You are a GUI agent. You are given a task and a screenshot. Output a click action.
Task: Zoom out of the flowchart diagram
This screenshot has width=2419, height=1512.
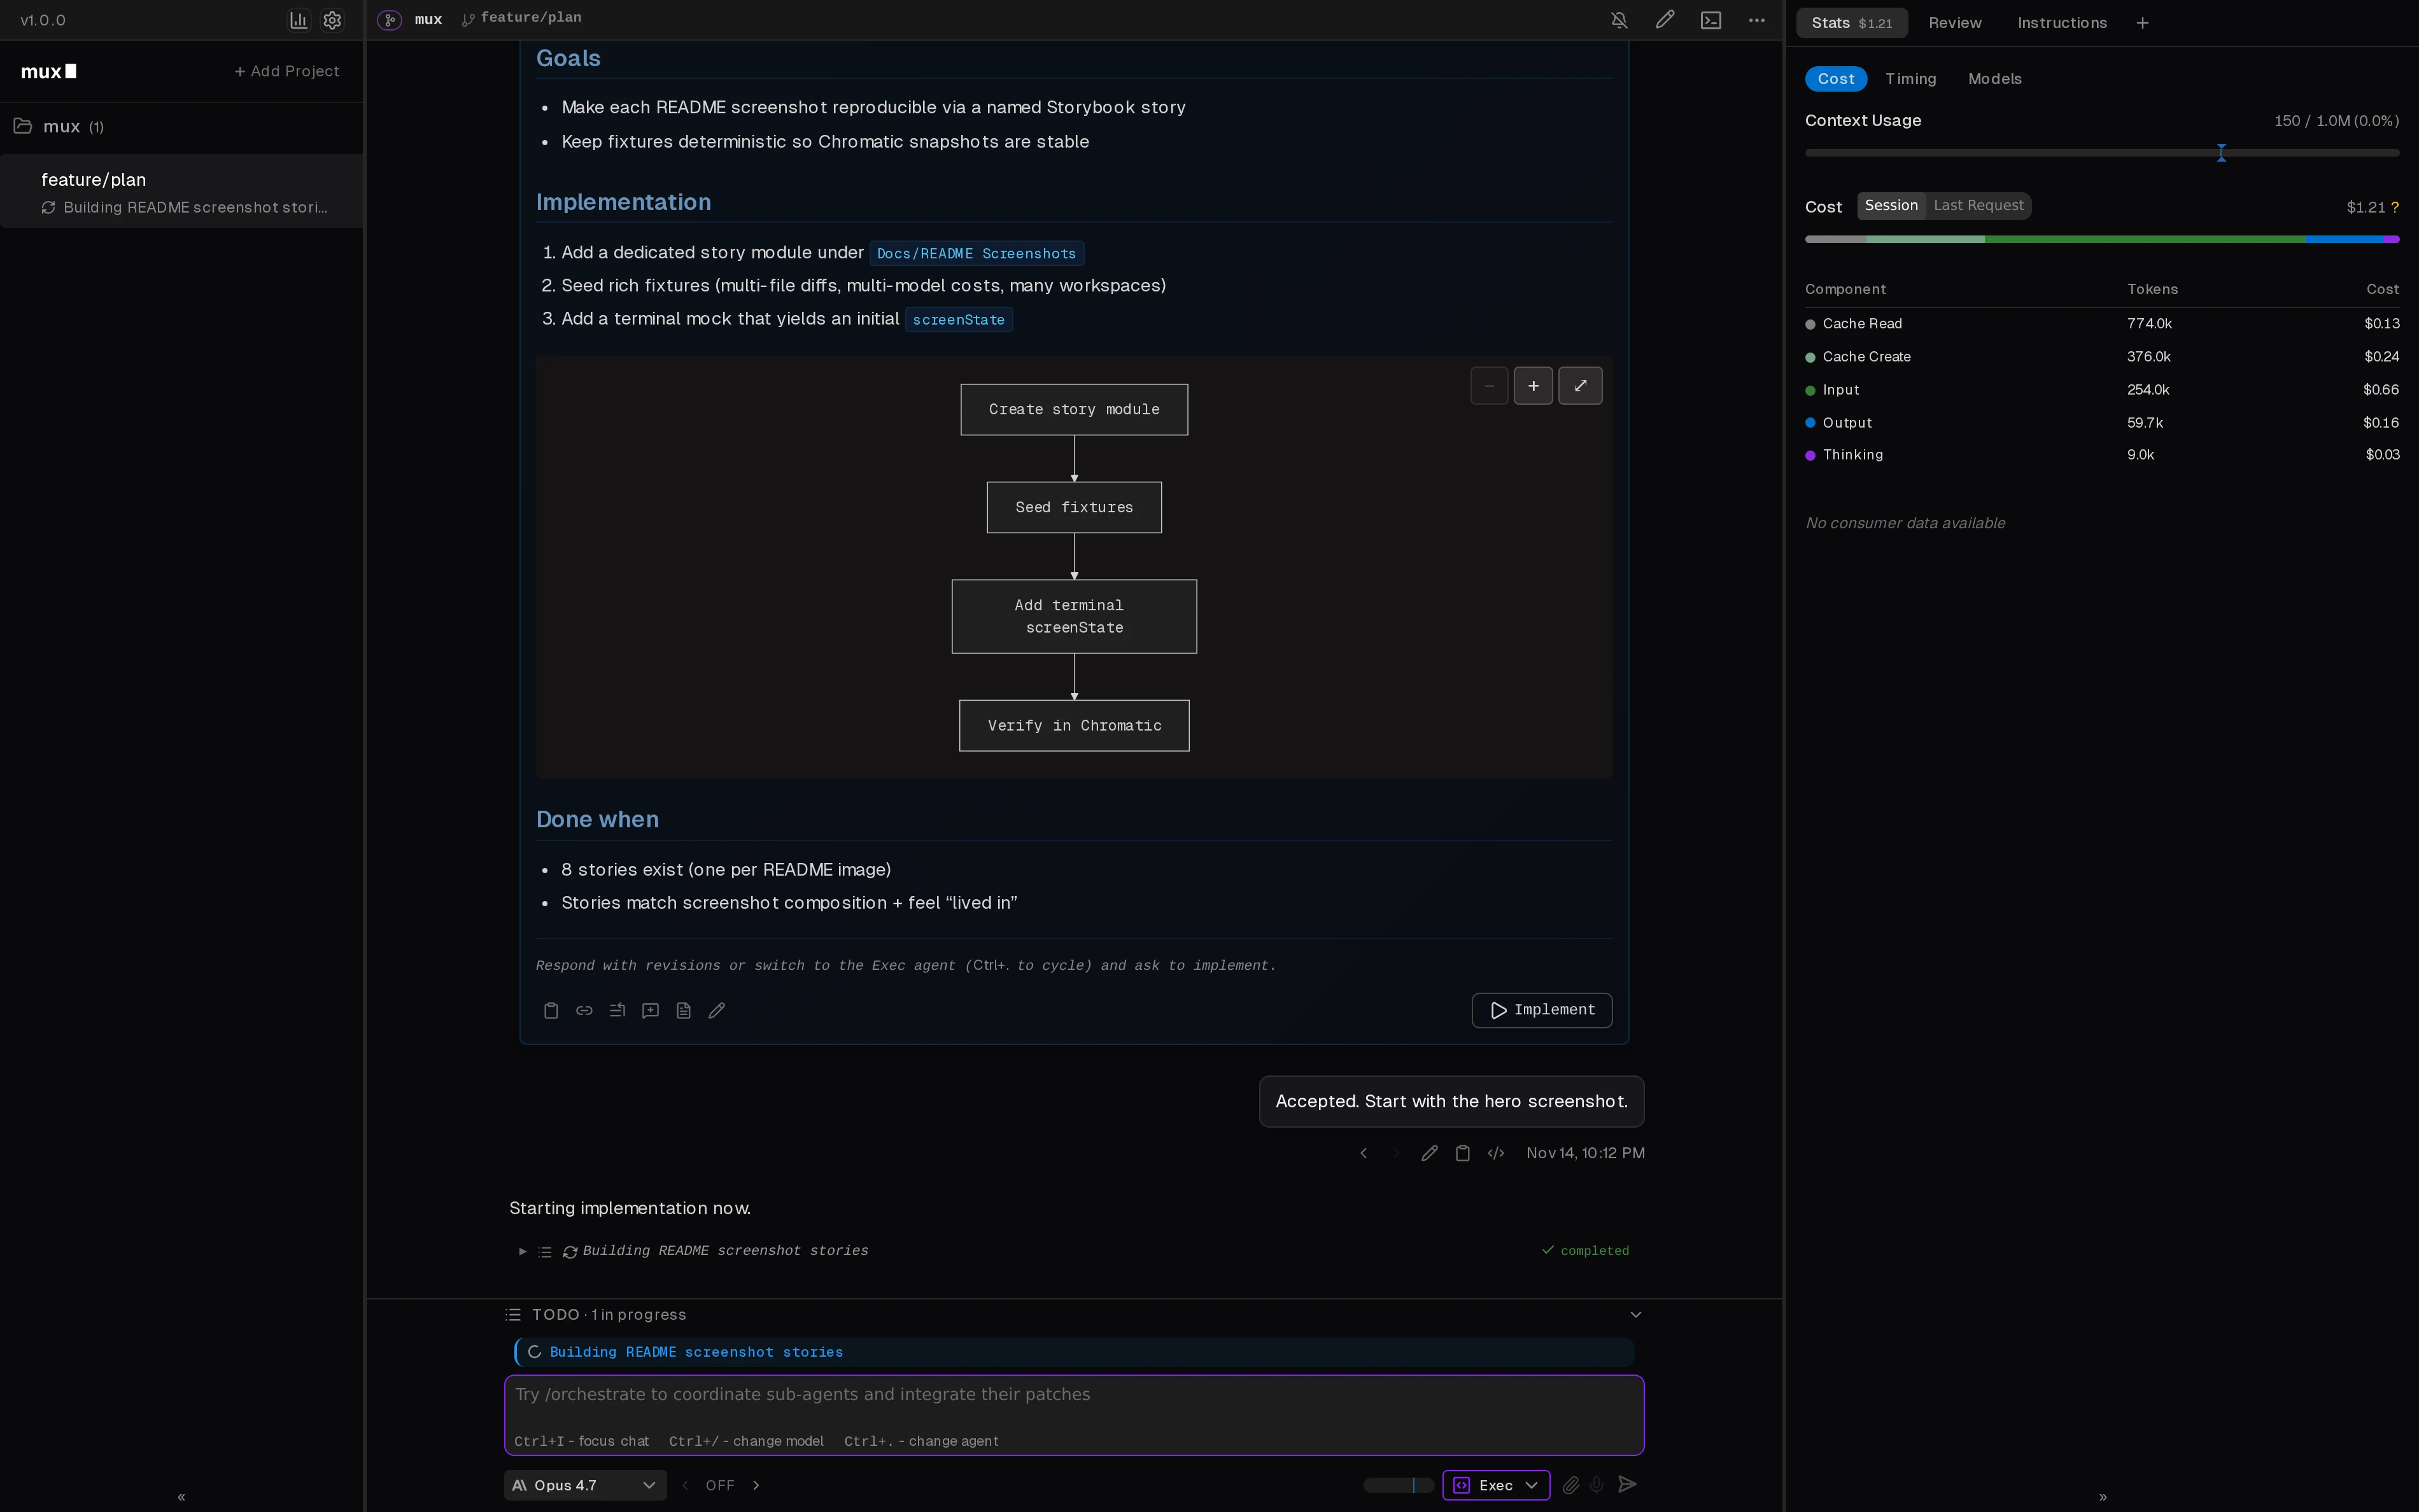[1488, 386]
